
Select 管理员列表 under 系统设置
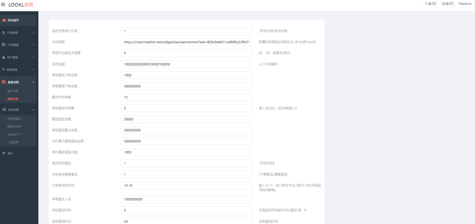click(x=14, y=127)
